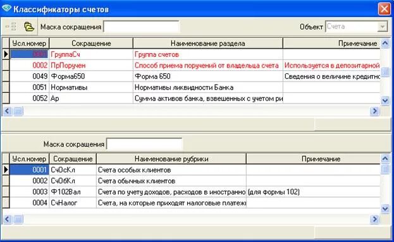Click cell Способ приема поручений от владельца счета
Viewport: 394px width, 242px height.
point(208,65)
